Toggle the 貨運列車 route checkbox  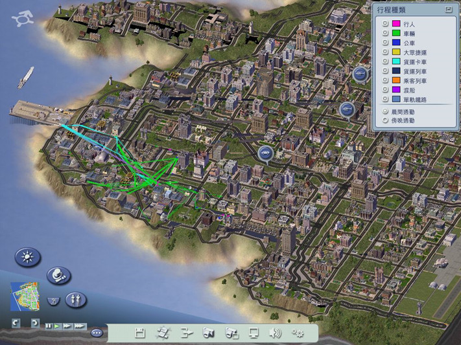[x=385, y=71]
